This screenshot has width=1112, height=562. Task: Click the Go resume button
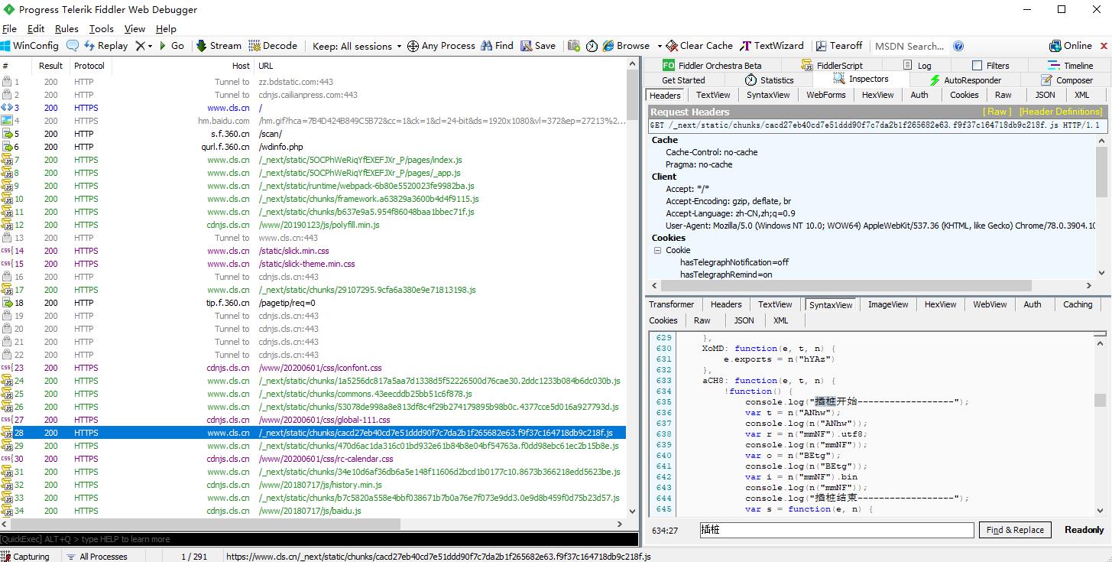coord(171,46)
